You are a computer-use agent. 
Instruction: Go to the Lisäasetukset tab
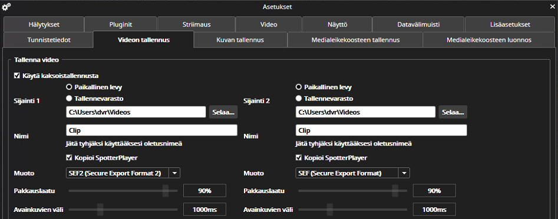point(510,25)
